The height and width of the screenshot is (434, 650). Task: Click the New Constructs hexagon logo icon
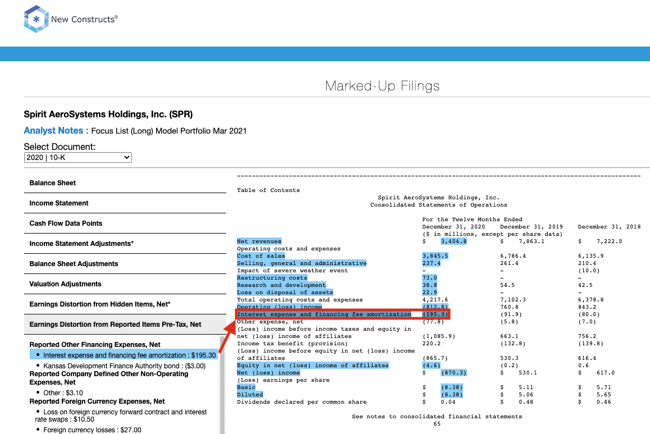coord(36,19)
